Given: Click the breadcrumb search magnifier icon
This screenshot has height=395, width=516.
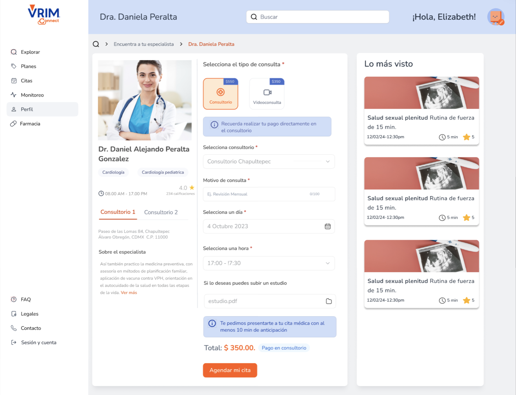Looking at the screenshot, I should pyautogui.click(x=96, y=44).
